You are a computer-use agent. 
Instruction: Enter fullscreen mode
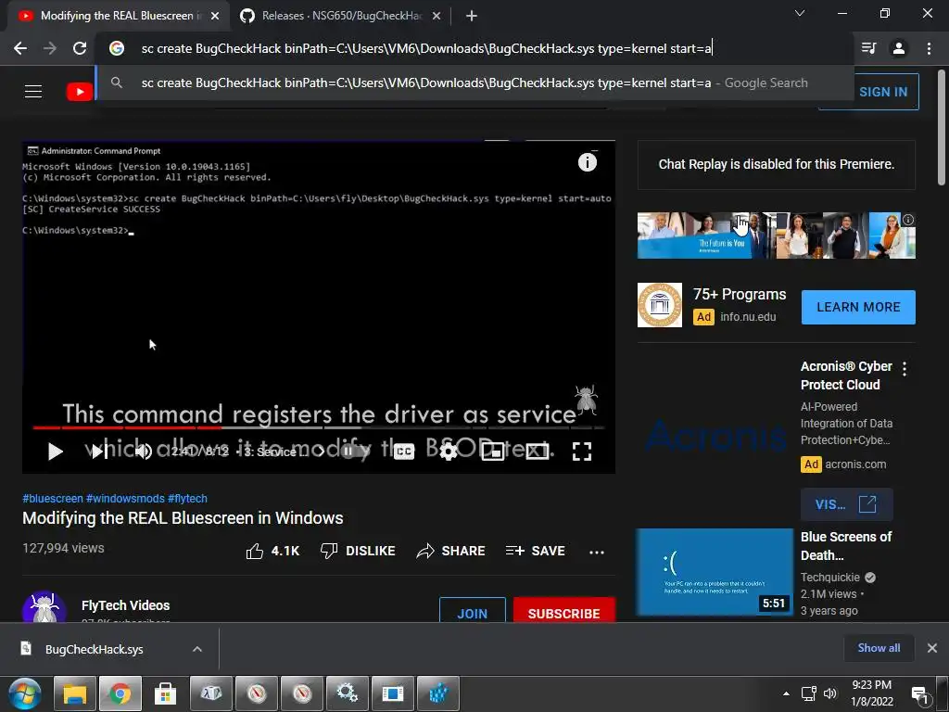tap(582, 451)
